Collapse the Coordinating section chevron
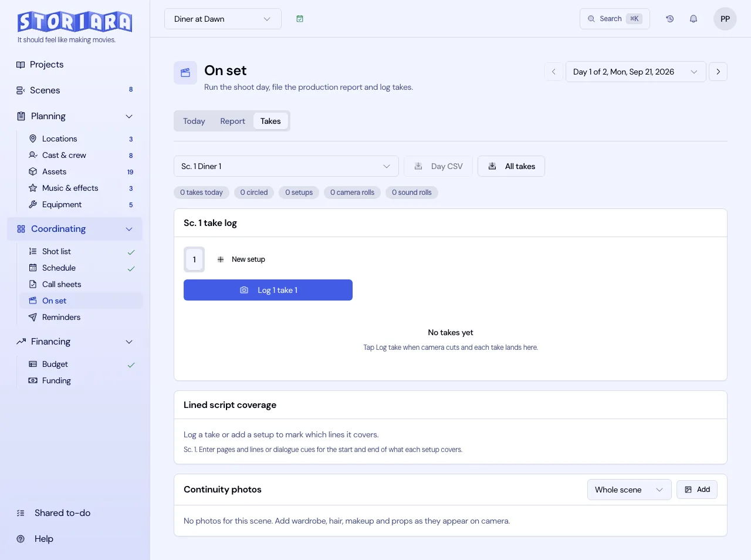 pos(129,229)
